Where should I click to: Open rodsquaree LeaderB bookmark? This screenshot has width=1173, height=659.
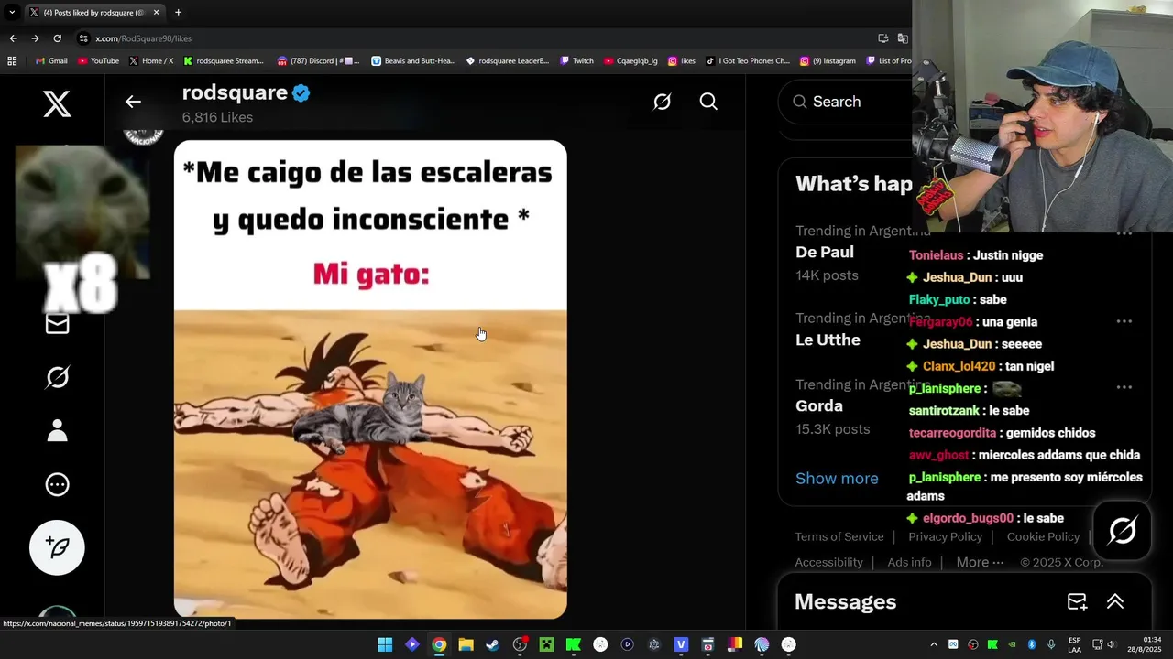click(508, 61)
